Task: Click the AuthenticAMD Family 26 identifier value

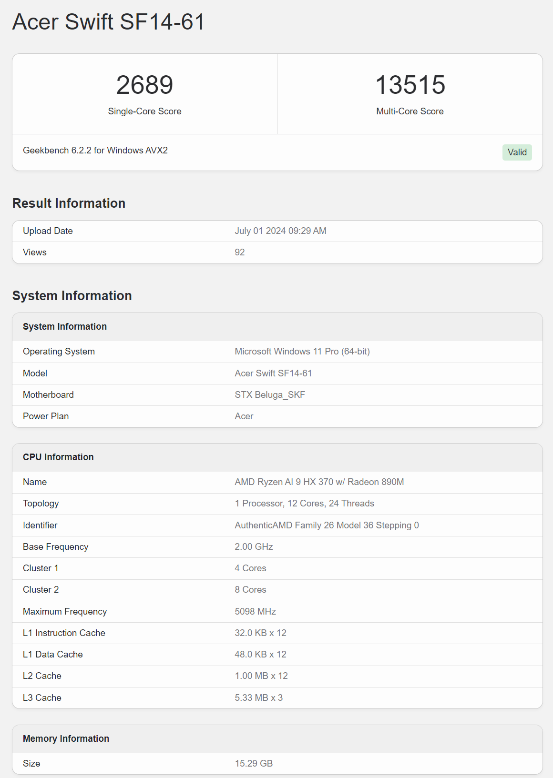Action: (x=327, y=525)
